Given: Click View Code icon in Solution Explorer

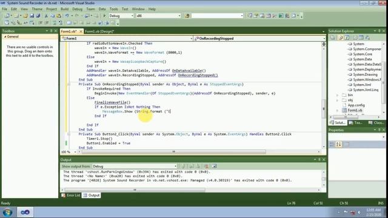Looking at the screenshot, I should pos(355,38).
